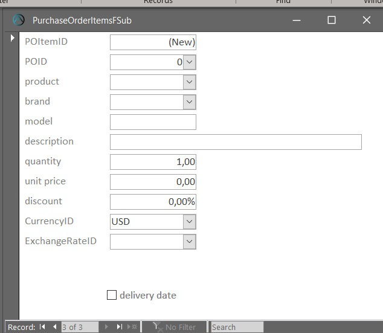
Task: Click the unit price field
Action: pyautogui.click(x=153, y=182)
